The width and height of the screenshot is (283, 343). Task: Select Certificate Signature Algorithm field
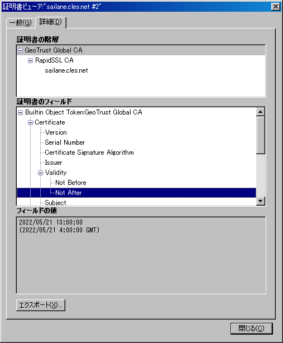(89, 153)
